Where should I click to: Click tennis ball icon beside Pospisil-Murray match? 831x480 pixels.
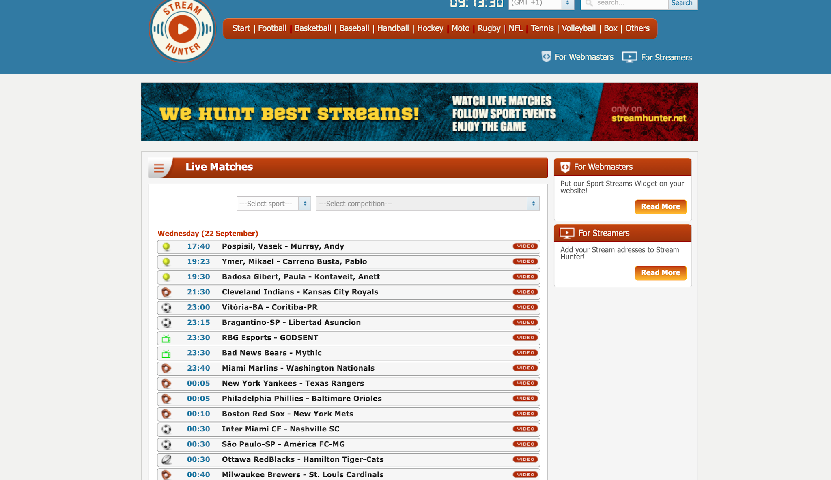click(166, 246)
